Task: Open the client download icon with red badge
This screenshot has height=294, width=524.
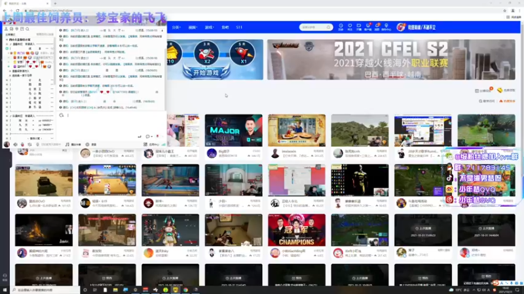Action: (x=368, y=27)
